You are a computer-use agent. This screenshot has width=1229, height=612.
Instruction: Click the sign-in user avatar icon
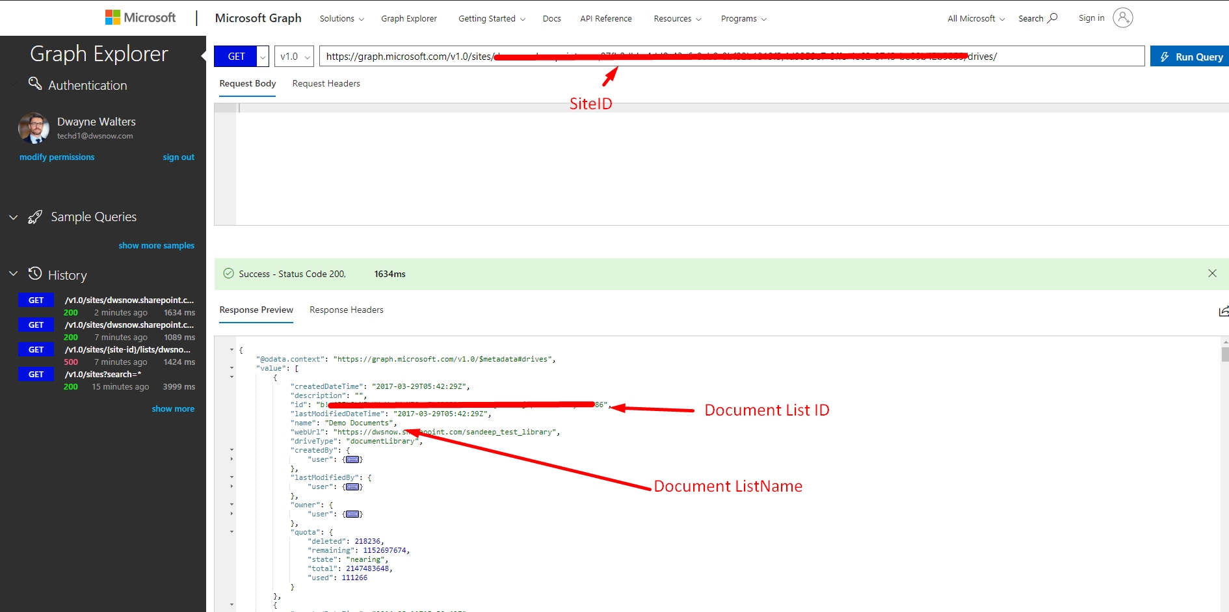tap(1123, 18)
